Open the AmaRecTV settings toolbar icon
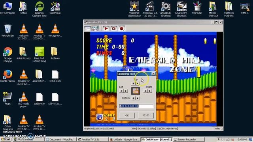Image resolution: width=253 pixels, height=142 pixels. (x=87, y=28)
